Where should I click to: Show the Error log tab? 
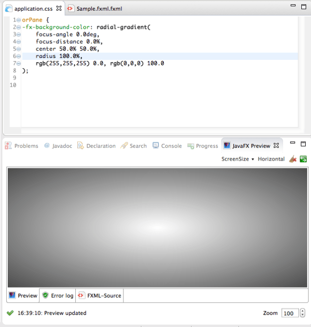tap(57, 295)
